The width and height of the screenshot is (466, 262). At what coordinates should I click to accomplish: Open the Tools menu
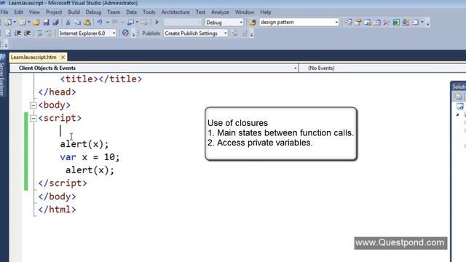coord(149,12)
